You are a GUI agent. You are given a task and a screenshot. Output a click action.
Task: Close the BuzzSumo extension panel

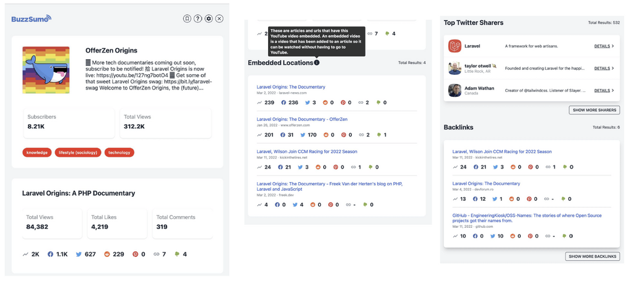[x=219, y=19]
